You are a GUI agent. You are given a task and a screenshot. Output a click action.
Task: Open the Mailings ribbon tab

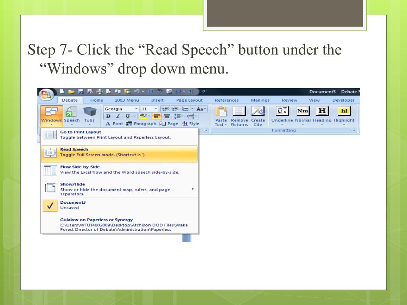click(x=260, y=100)
